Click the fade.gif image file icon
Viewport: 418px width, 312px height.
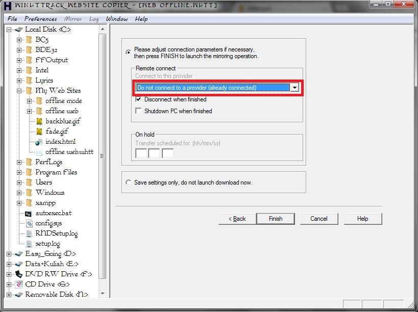pyautogui.click(x=39, y=132)
